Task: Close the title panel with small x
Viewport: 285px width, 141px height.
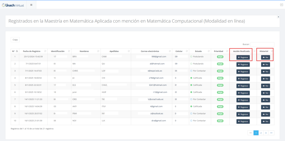Action: click(x=278, y=17)
